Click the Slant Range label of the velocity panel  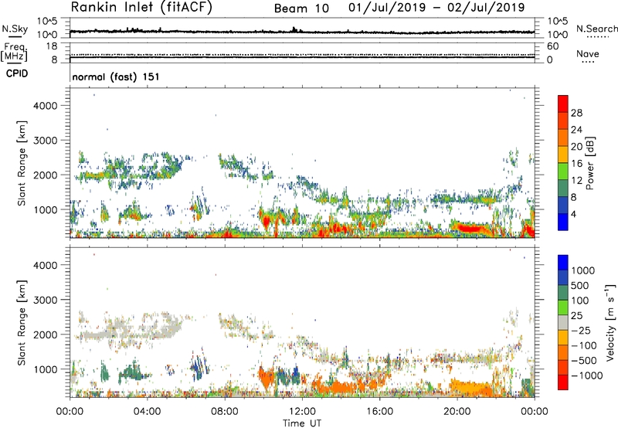tap(22, 323)
